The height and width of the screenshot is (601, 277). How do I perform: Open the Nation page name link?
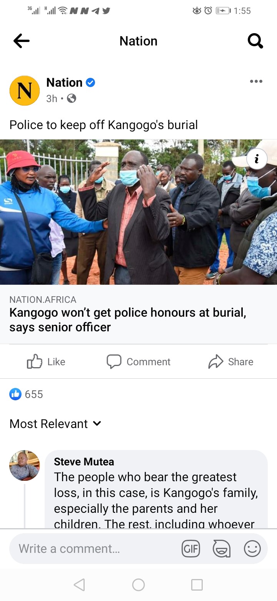pos(64,82)
